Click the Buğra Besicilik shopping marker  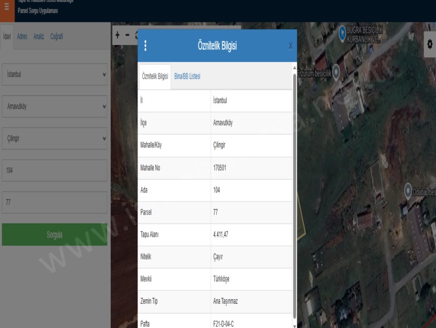pyautogui.click(x=343, y=34)
